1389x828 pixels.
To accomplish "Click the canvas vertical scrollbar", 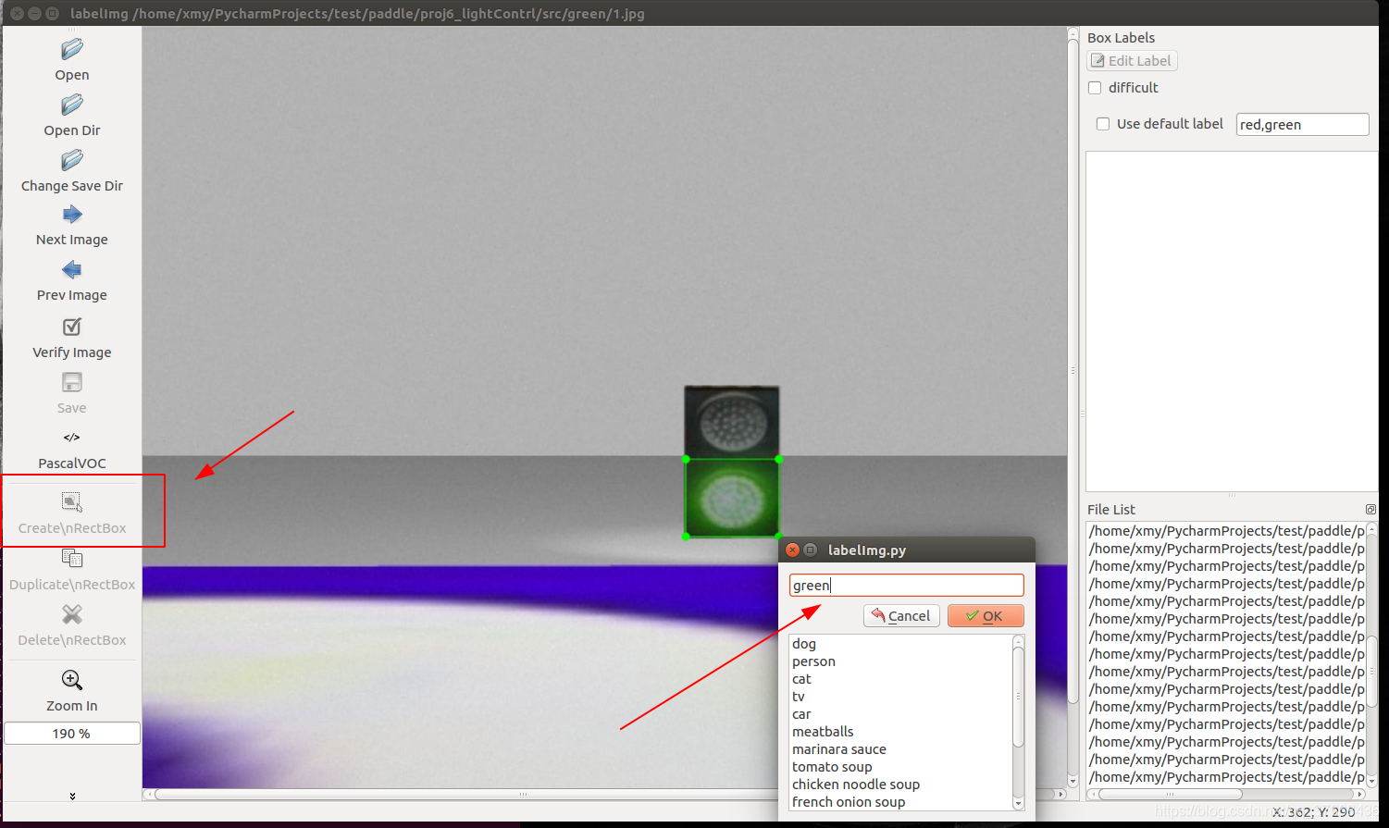I will tap(1073, 370).
